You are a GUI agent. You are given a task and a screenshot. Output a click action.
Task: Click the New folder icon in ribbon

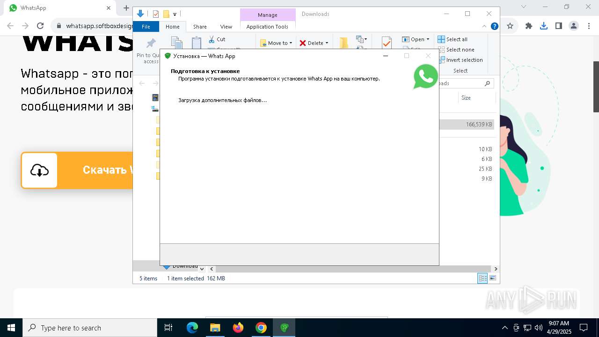pos(344,43)
